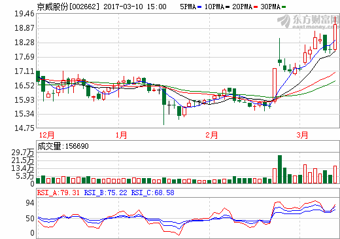
Task: Click the green 30PMA legend color swatch
Action: [x=284, y=7]
